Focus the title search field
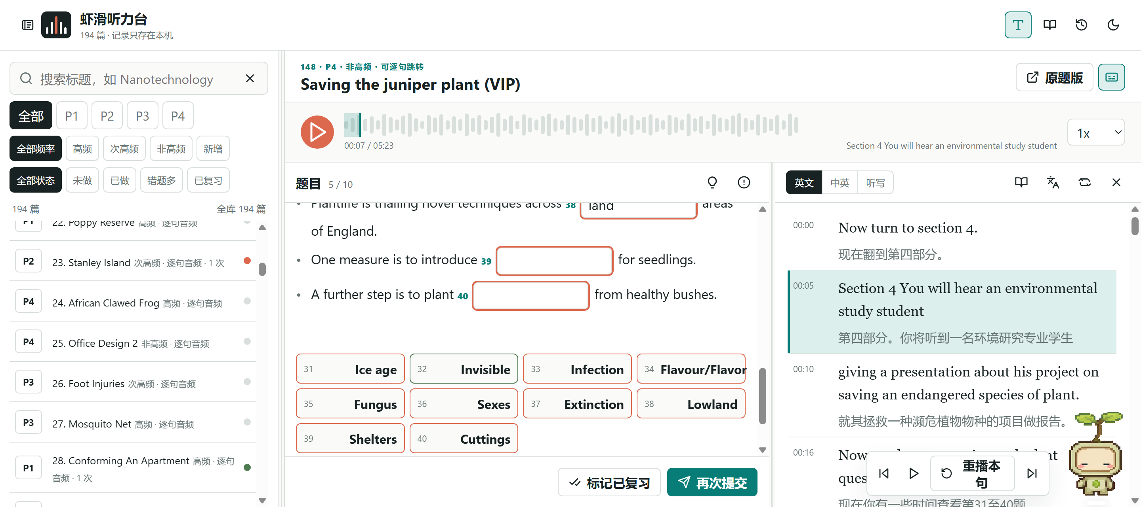 click(x=139, y=79)
